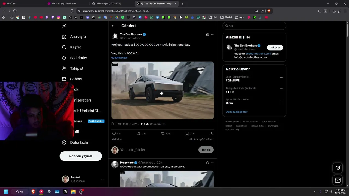Share the post via share icon
The height and width of the screenshot is (196, 349).
pos(211,134)
